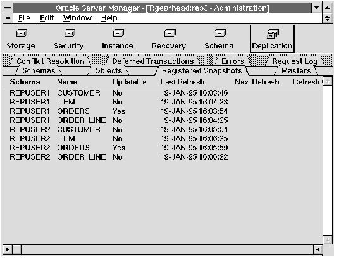Switch to the Deferred Transactions tab
The image size is (339, 259).
(152, 61)
